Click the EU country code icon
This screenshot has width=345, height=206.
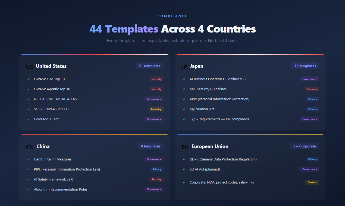click(185, 147)
